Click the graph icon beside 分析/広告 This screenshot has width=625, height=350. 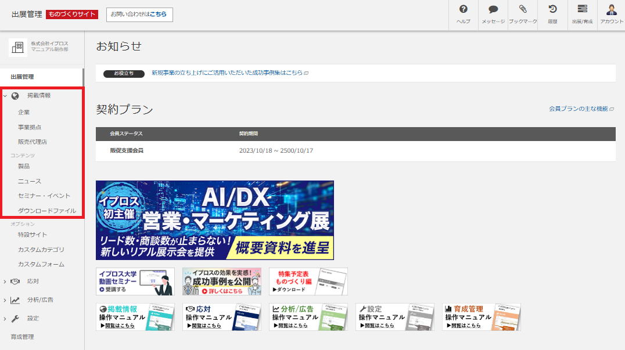[x=16, y=300]
